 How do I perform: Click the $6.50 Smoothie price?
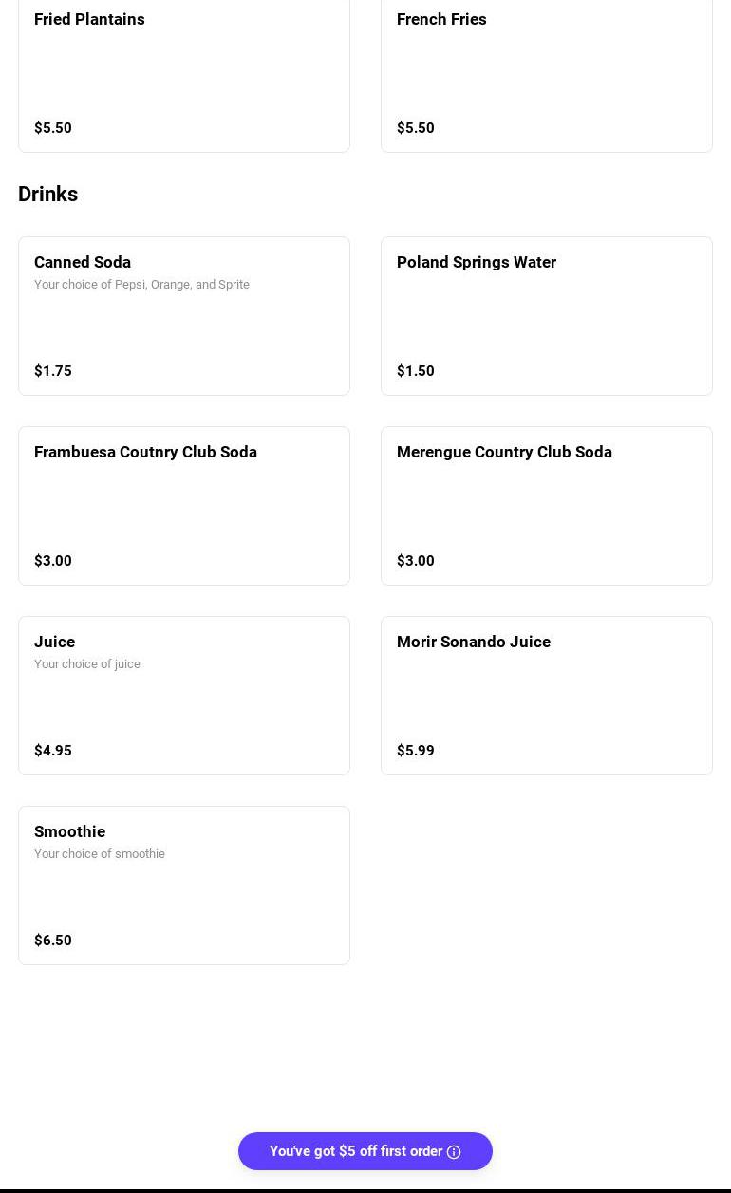click(x=53, y=941)
